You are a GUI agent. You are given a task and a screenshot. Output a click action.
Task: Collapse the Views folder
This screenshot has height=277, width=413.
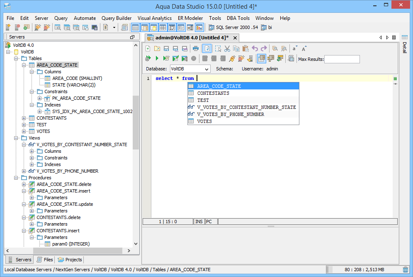[16, 138]
